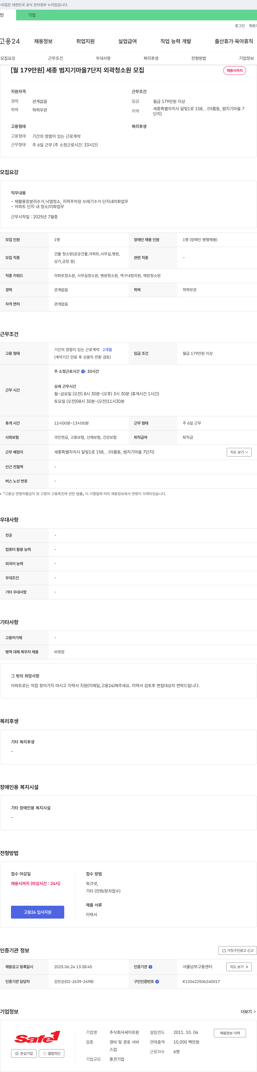
Task: Jump to 근무조건 section tab
Action: coord(55,58)
